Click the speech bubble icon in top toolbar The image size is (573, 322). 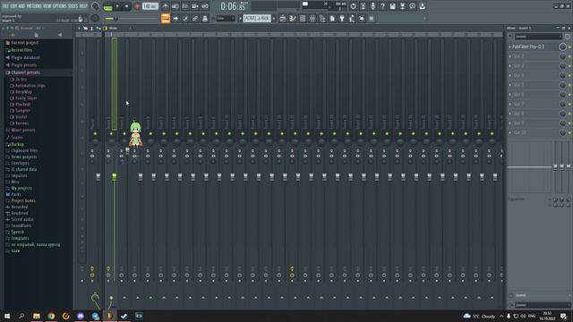pos(412,6)
